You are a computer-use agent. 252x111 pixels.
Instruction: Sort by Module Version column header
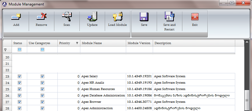(139, 43)
